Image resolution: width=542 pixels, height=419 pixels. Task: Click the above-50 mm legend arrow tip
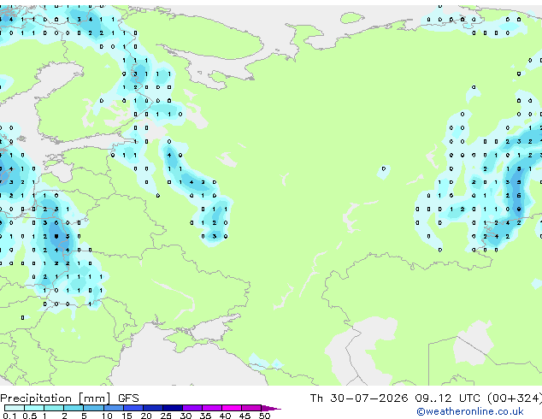click(271, 408)
